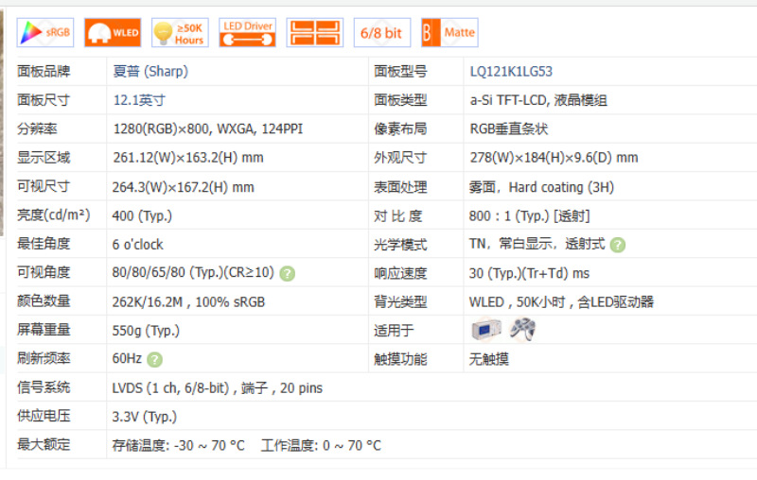Viewport: 757px width, 480px height.
Task: Click the orange connector layout badge
Action: point(315,33)
